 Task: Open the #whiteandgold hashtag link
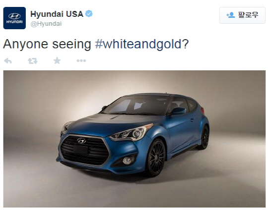141,44
